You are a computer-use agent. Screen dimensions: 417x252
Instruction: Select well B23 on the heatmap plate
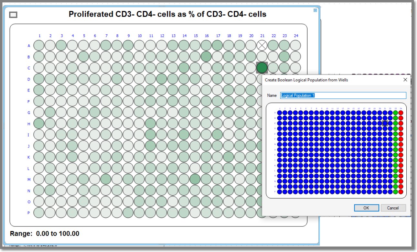click(284, 57)
